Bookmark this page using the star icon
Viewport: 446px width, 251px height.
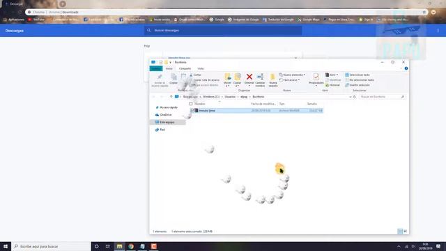pyautogui.click(x=424, y=13)
